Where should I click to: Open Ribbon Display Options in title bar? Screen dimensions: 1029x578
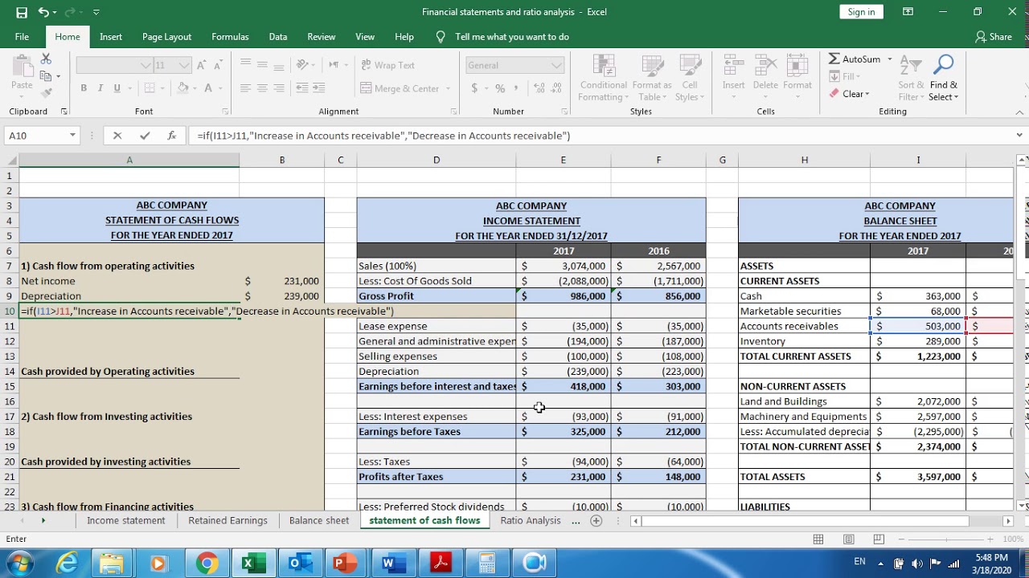coord(908,12)
